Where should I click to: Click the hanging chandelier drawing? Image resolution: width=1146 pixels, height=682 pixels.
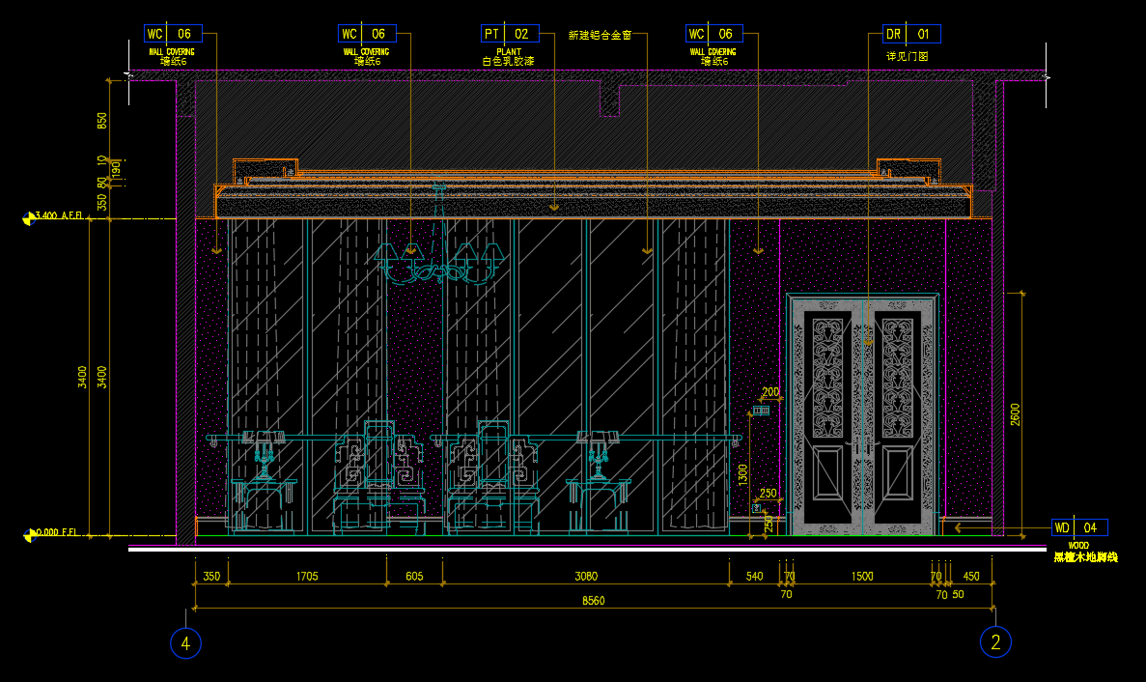pyautogui.click(x=440, y=261)
